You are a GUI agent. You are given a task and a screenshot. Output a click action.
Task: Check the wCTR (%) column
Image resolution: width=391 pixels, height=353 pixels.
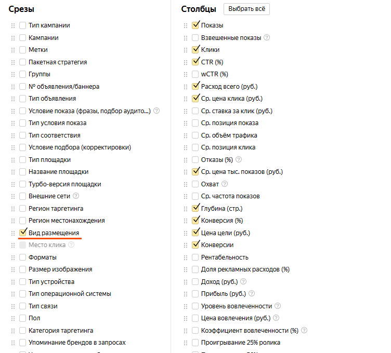tap(196, 74)
